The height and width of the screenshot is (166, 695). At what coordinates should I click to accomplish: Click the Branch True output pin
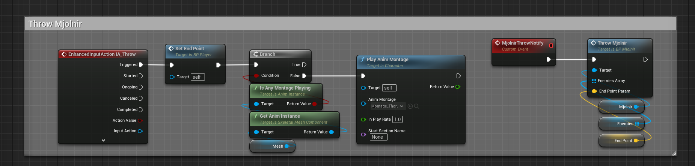305,65
